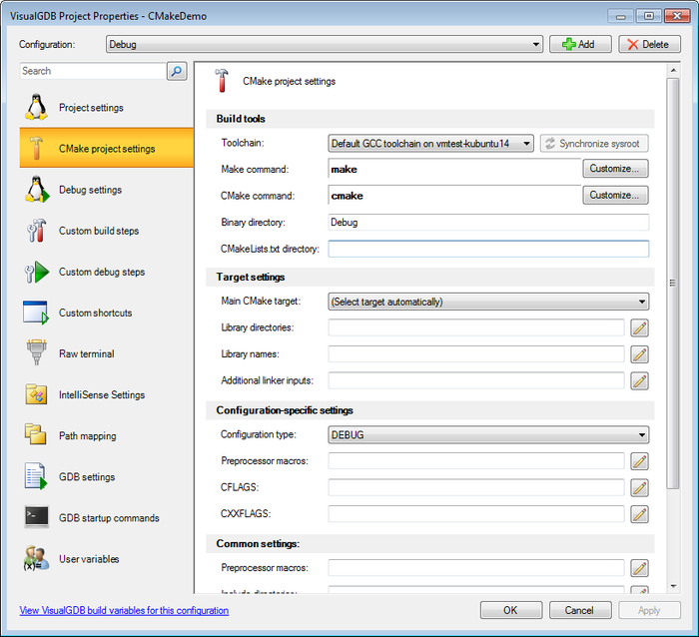This screenshot has height=637, width=699.
Task: Open Path mapping page
Action: (x=107, y=435)
